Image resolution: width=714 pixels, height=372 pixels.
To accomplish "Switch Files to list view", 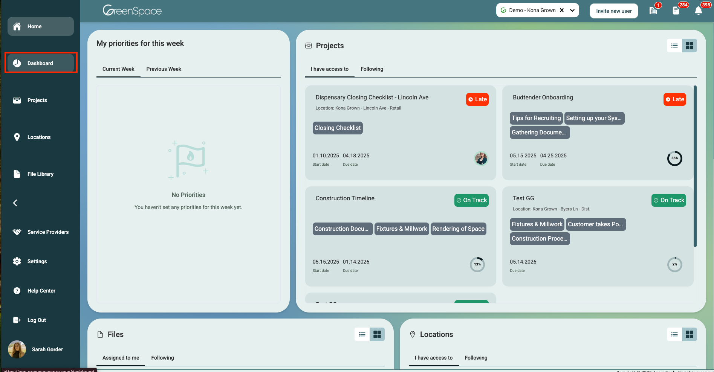I will (x=362, y=334).
